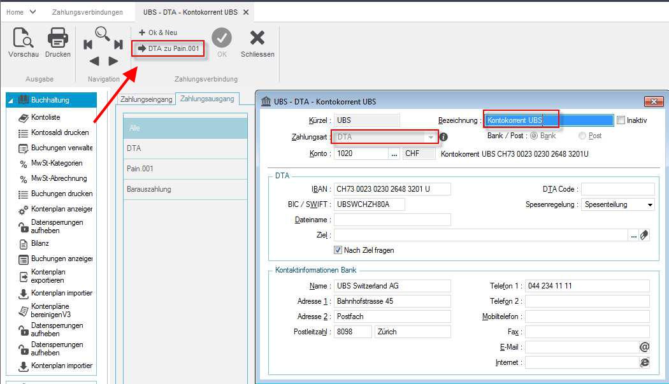Close the UBS - DTA - Kontokorrent UBS tab
Screen dimensions: 669x384
[246, 12]
